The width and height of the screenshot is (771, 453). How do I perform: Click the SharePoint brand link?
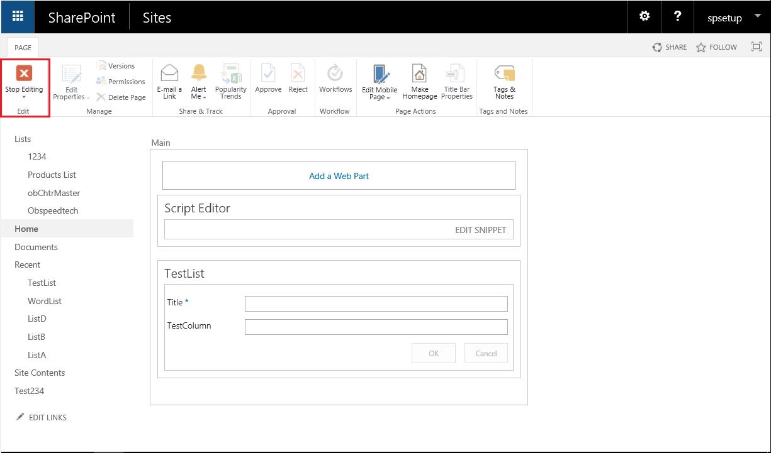(82, 18)
